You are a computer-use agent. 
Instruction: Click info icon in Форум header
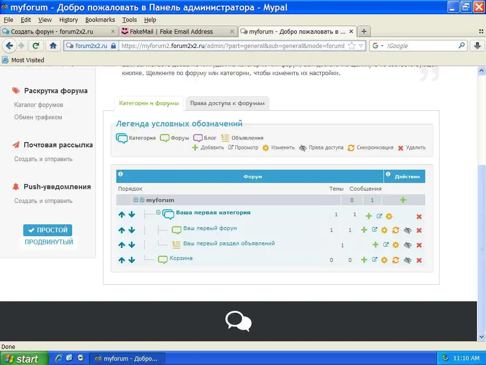tap(121, 174)
